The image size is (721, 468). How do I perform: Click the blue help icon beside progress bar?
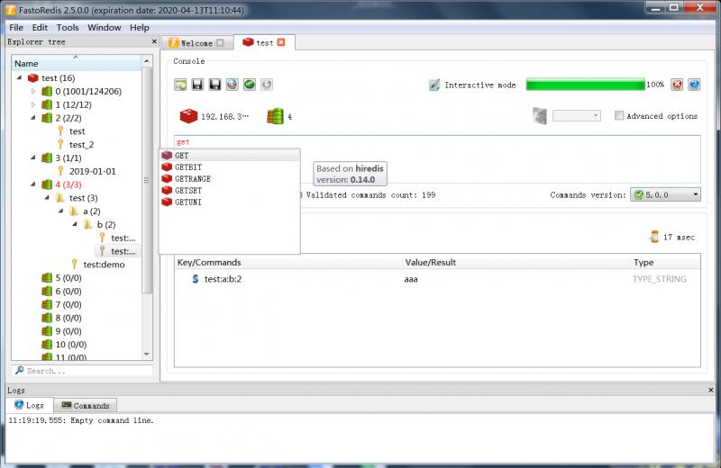[x=694, y=85]
